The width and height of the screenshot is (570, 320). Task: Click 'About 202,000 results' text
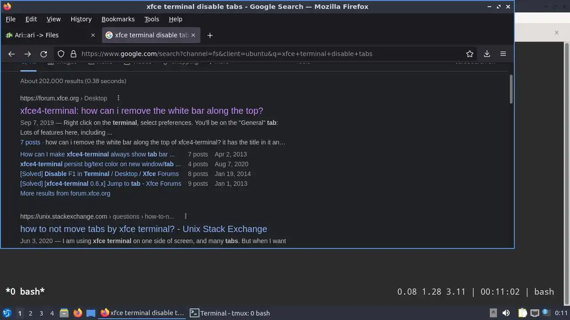(73, 81)
